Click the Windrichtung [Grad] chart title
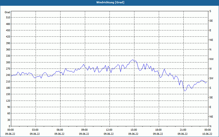This screenshot has height=137, width=219. coord(110,2)
